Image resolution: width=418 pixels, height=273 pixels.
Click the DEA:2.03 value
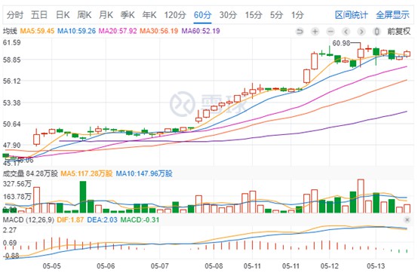point(102,220)
